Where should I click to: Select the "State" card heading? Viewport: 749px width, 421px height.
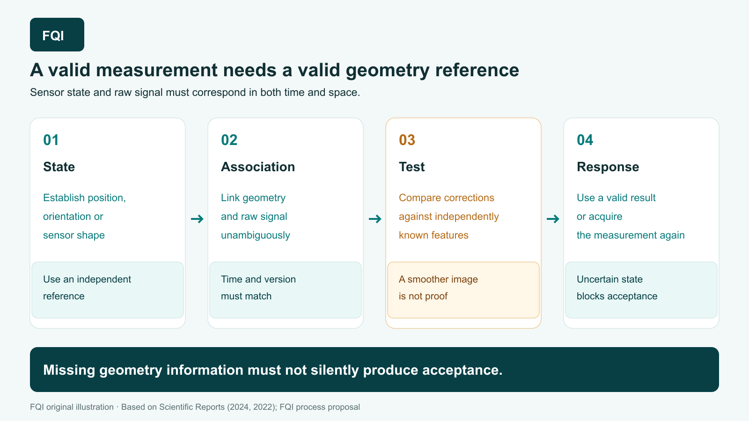59,167
